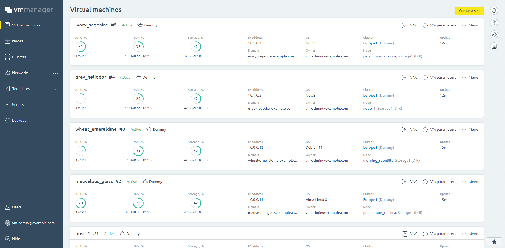The width and height of the screenshot is (505, 248).
Task: Click the Create a VM button
Action: [469, 11]
